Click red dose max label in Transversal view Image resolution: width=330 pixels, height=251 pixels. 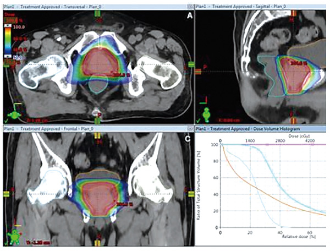122,74
